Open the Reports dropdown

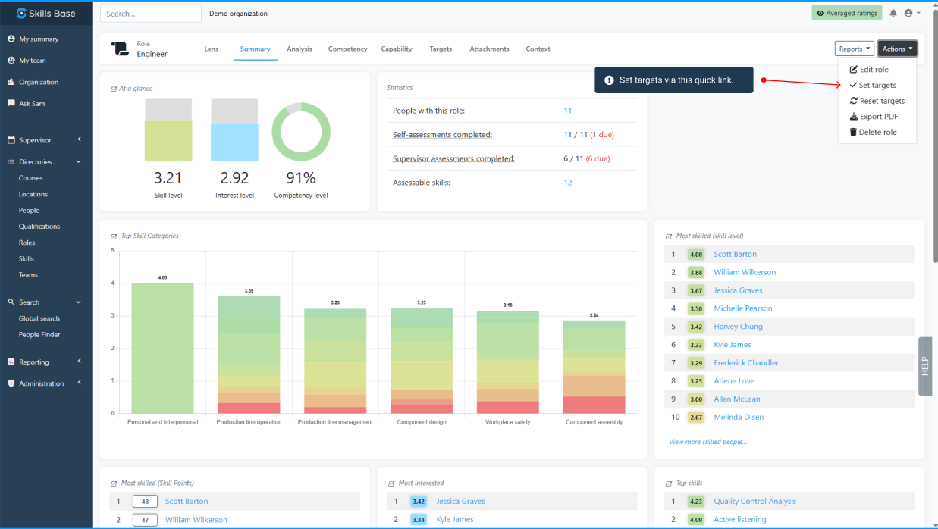[854, 49]
